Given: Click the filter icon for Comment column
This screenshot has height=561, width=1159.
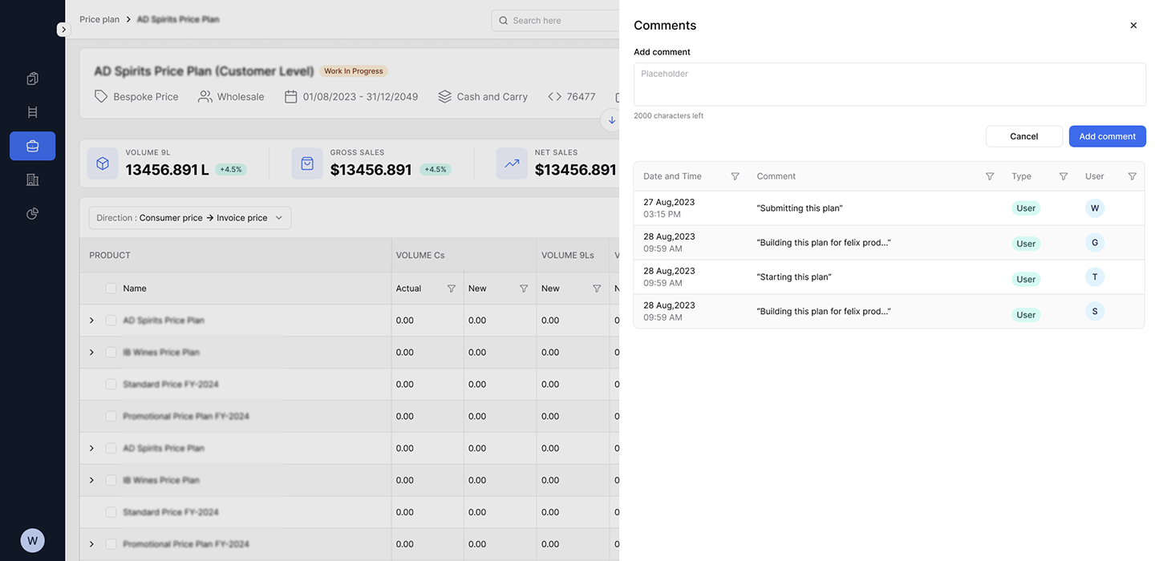Looking at the screenshot, I should [989, 176].
